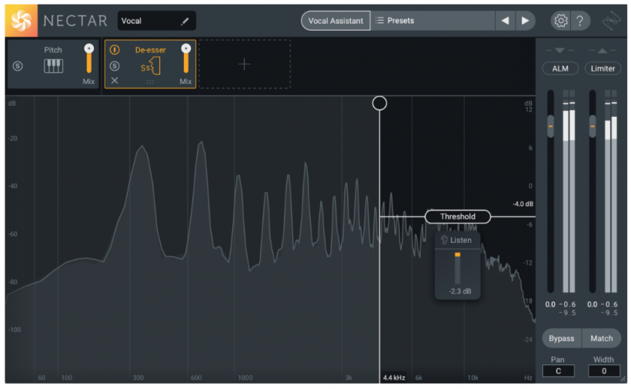631x389 pixels.
Task: Click the Match gain button
Action: pyautogui.click(x=602, y=338)
